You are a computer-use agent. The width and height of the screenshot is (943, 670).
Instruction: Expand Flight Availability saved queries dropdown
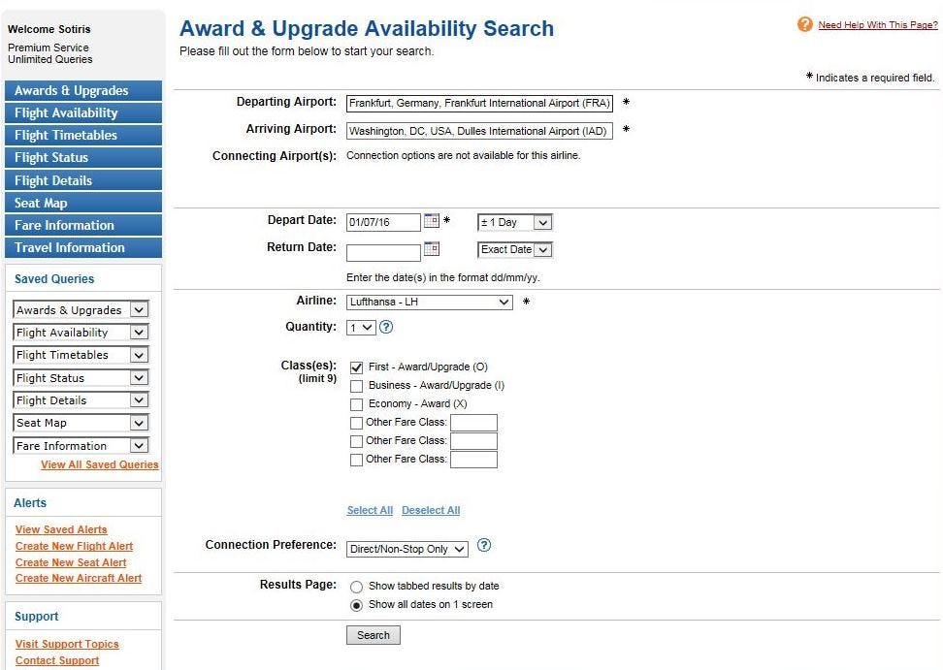(x=81, y=333)
